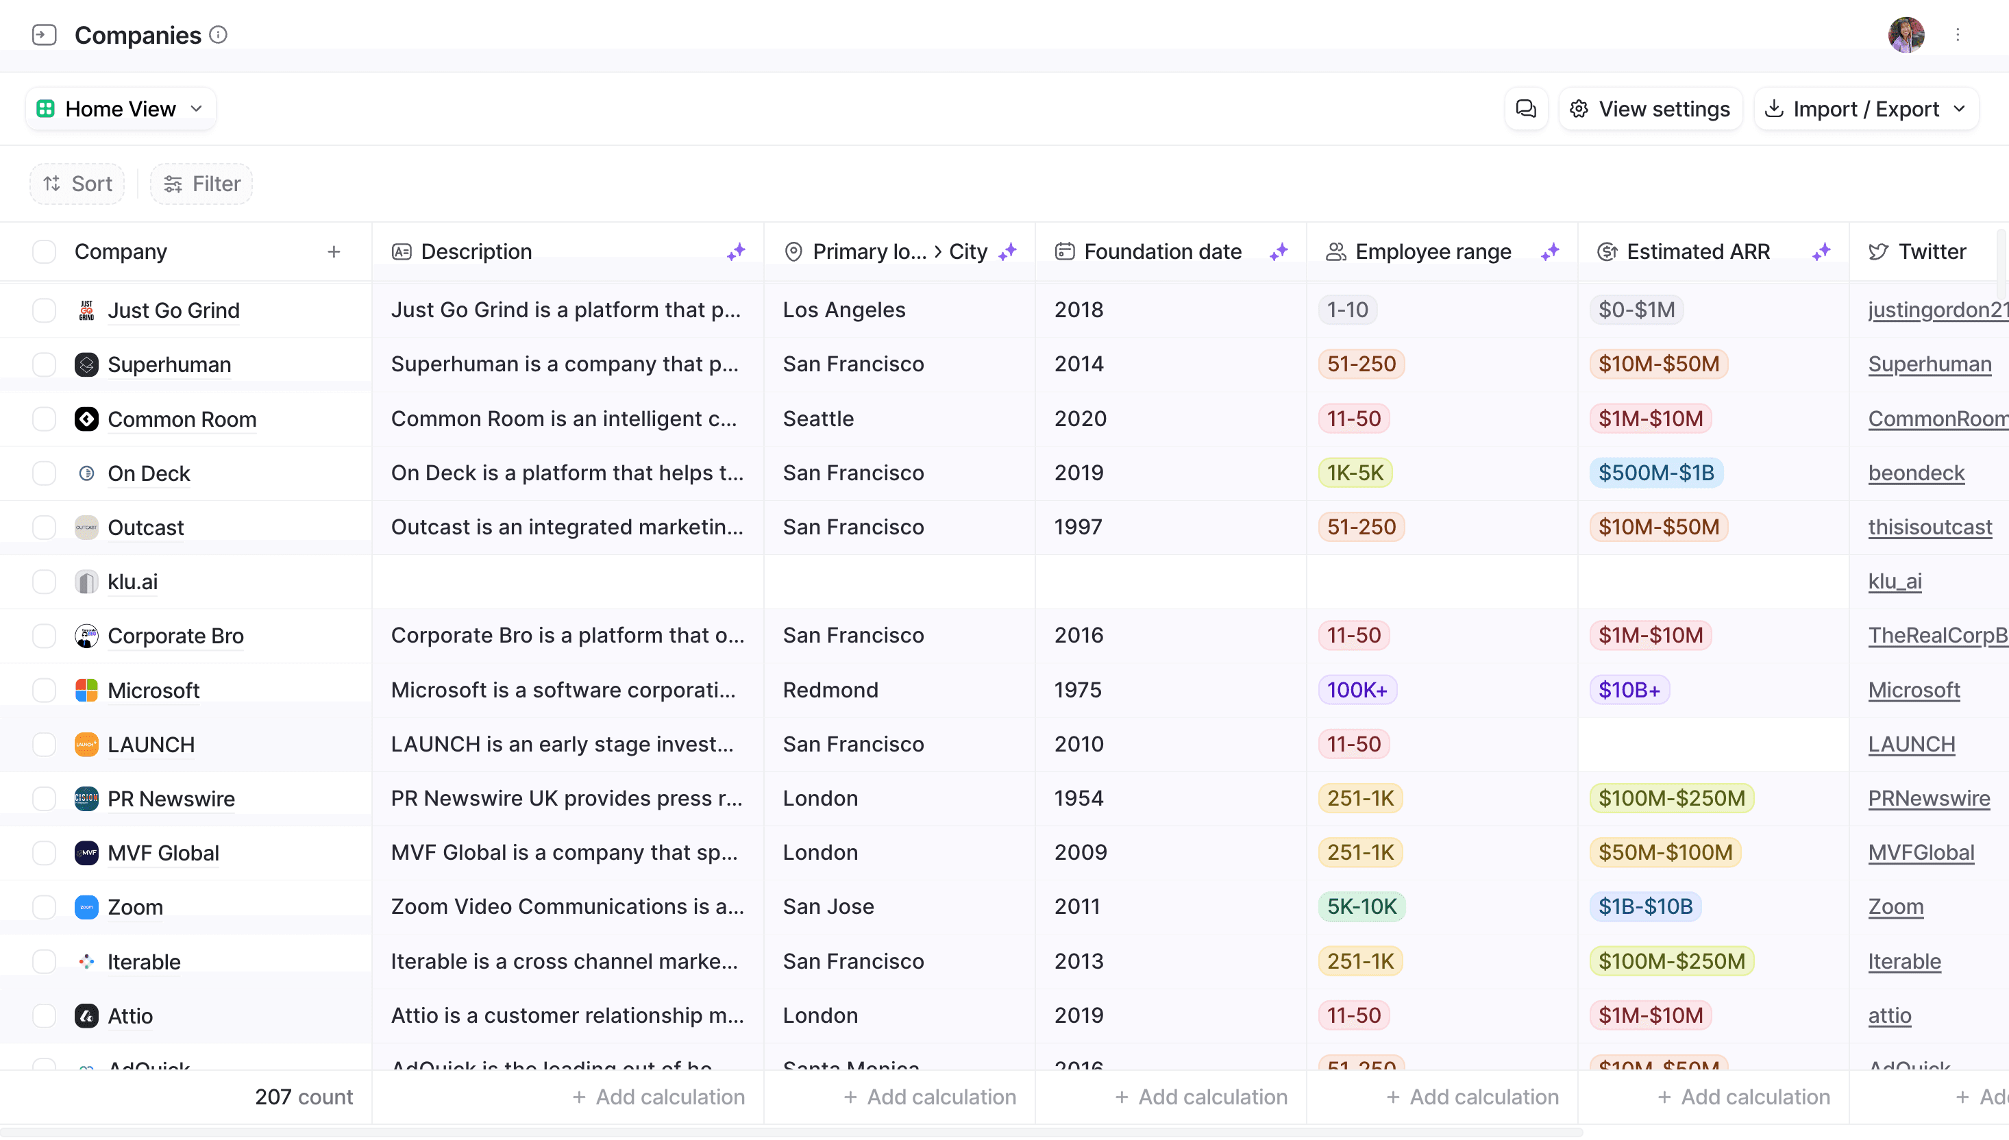
Task: Click sparkle AI icon in City header
Action: coord(1008,251)
